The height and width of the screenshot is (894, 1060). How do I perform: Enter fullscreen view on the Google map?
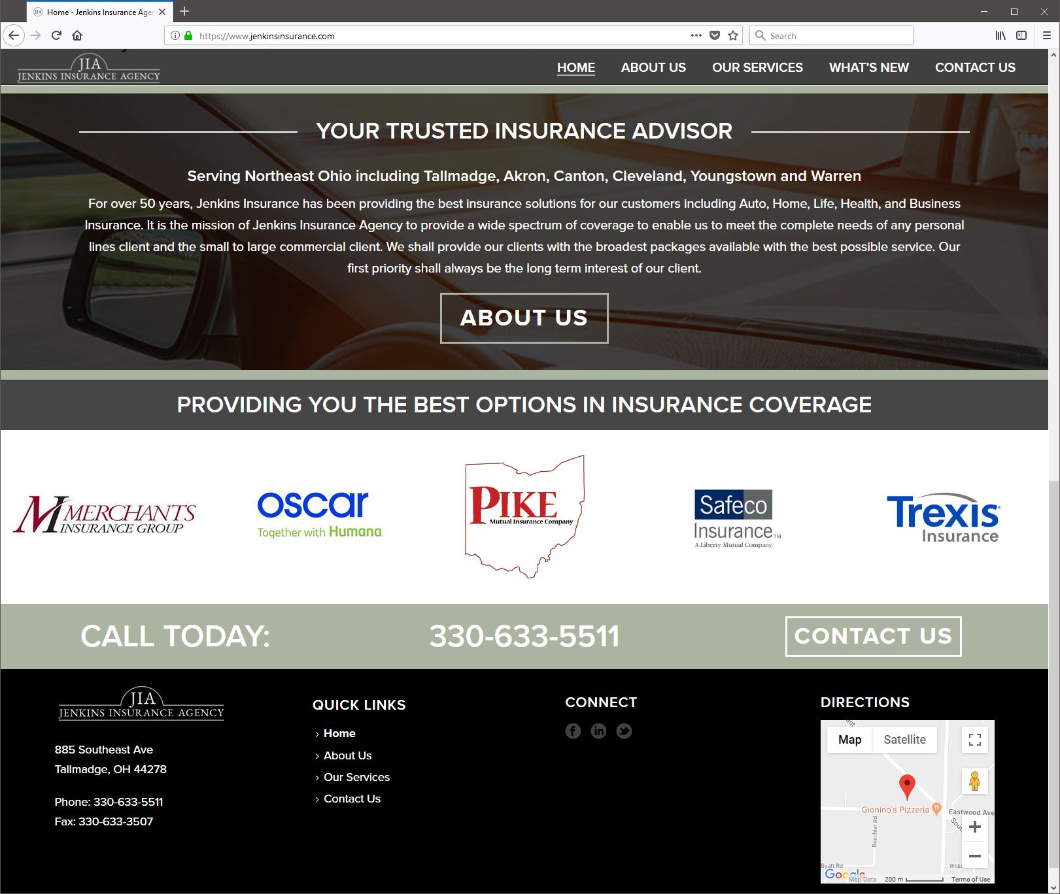(x=974, y=740)
